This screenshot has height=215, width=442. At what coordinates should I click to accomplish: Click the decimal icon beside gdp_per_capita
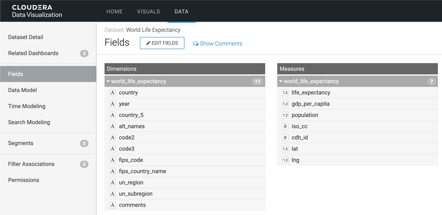[285, 104]
